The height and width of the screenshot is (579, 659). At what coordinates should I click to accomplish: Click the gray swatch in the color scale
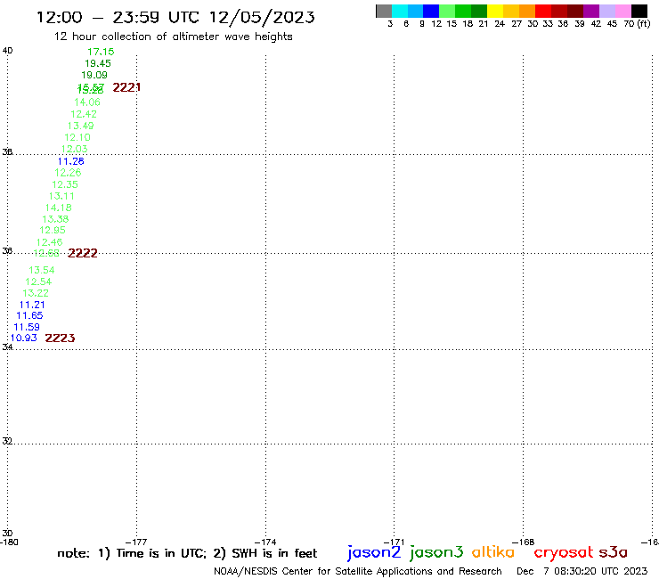pos(384,11)
